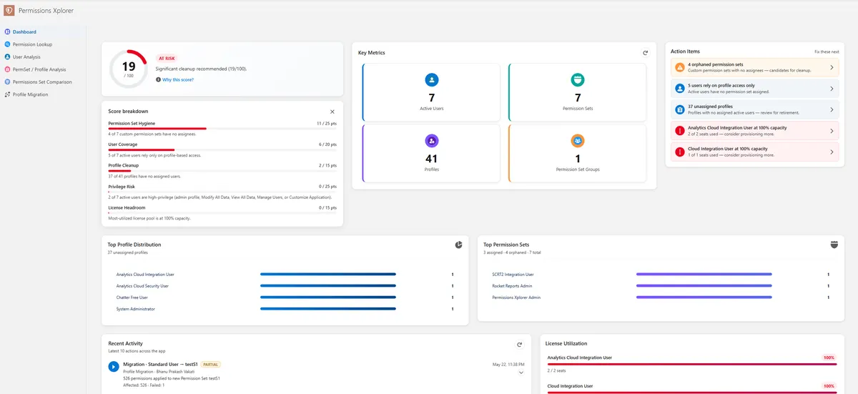
Task: Click the 'License Headroom' score row
Action: point(222,212)
